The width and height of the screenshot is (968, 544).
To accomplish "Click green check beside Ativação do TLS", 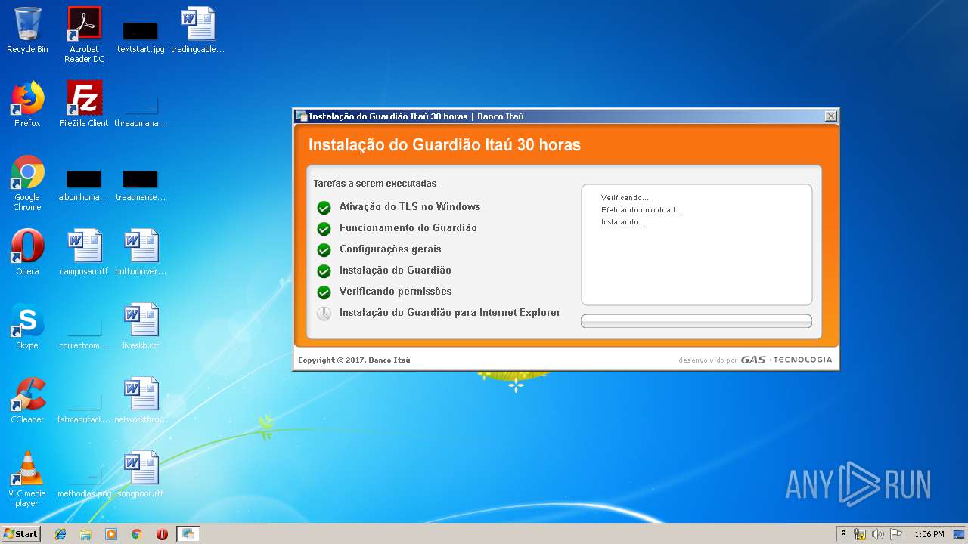I will 324,208.
